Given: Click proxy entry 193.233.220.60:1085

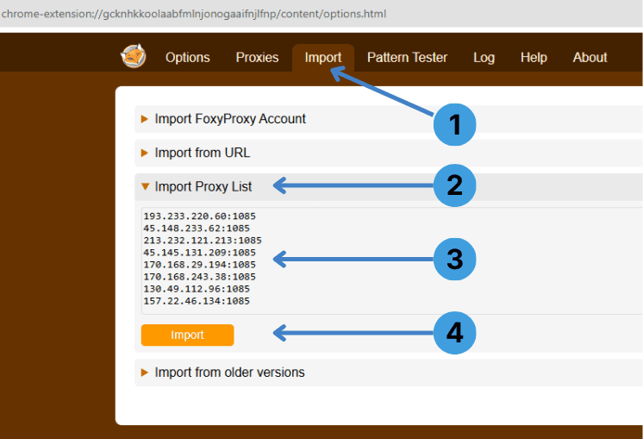Looking at the screenshot, I should 199,216.
